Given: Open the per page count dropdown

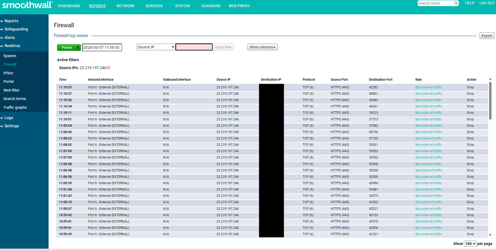Looking at the screenshot, I should 470,244.
